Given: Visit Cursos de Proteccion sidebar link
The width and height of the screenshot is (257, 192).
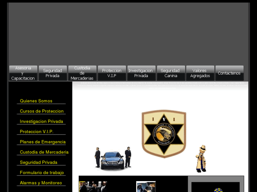Looking at the screenshot, I should 42,111.
